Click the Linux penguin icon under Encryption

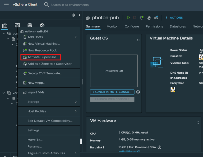173,89
